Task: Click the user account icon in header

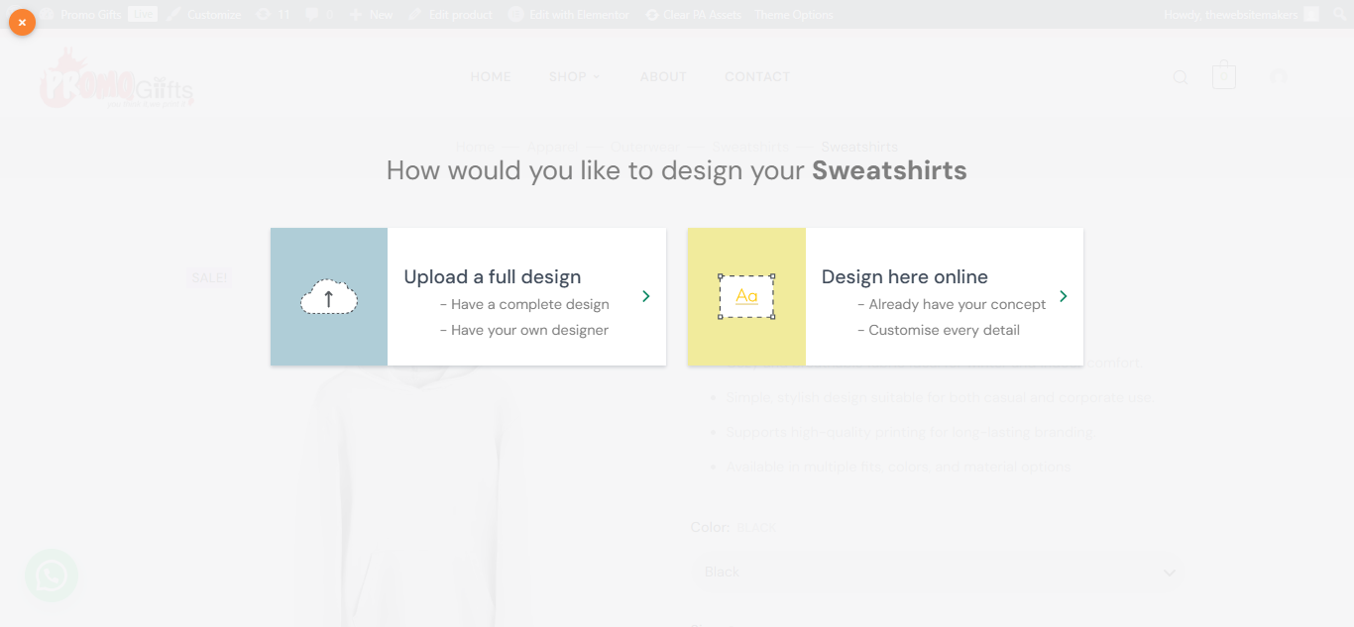Action: click(1279, 77)
